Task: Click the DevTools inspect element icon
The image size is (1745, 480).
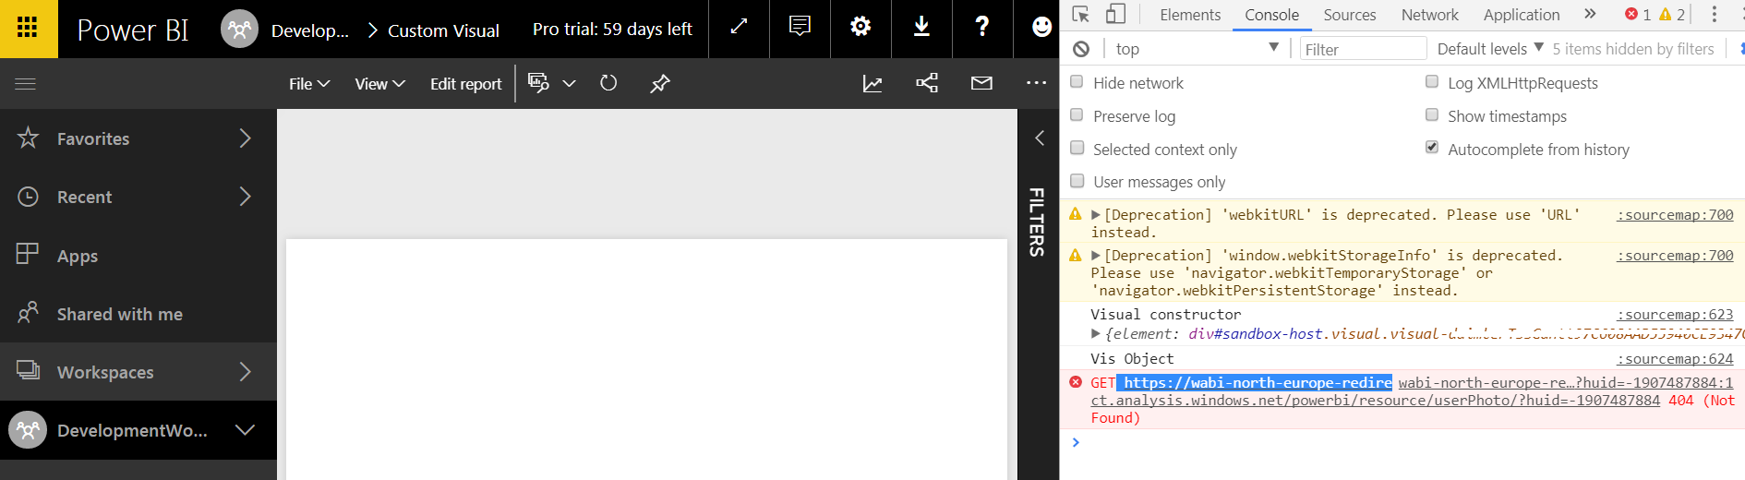Action: [x=1081, y=15]
